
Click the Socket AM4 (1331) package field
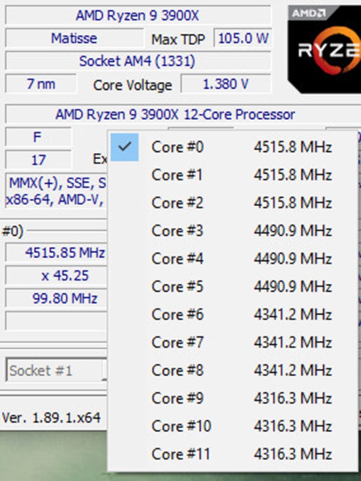click(138, 61)
